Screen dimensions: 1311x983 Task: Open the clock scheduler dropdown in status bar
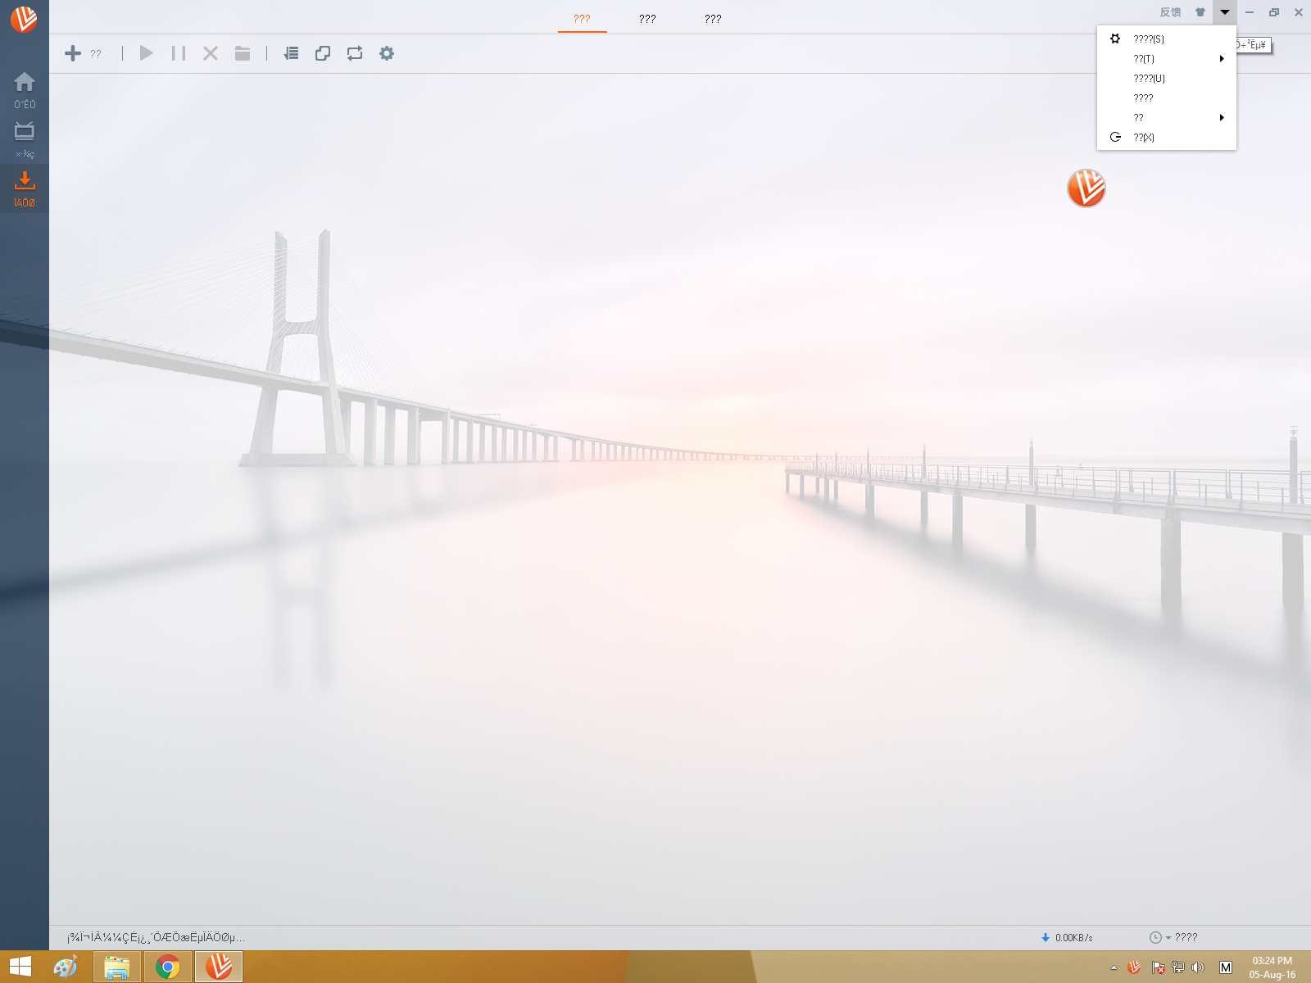tap(1159, 937)
